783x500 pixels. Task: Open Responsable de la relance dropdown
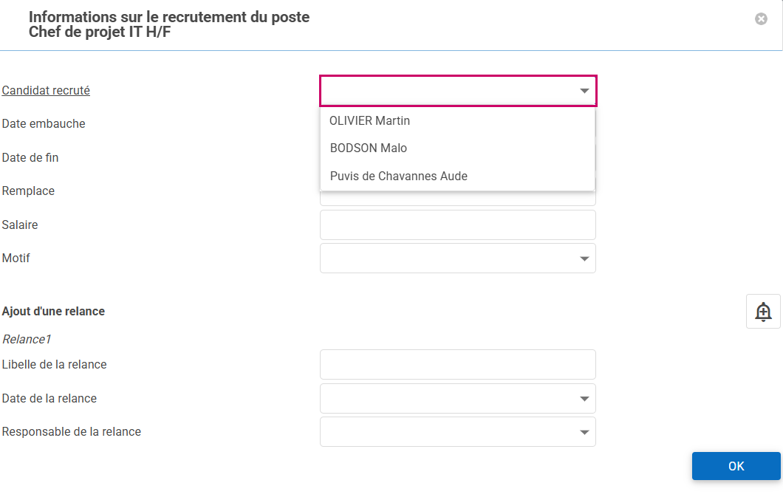pyautogui.click(x=457, y=432)
